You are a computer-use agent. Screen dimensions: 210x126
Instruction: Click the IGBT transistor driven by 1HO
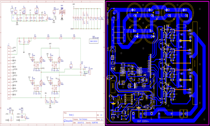coord(59,59)
